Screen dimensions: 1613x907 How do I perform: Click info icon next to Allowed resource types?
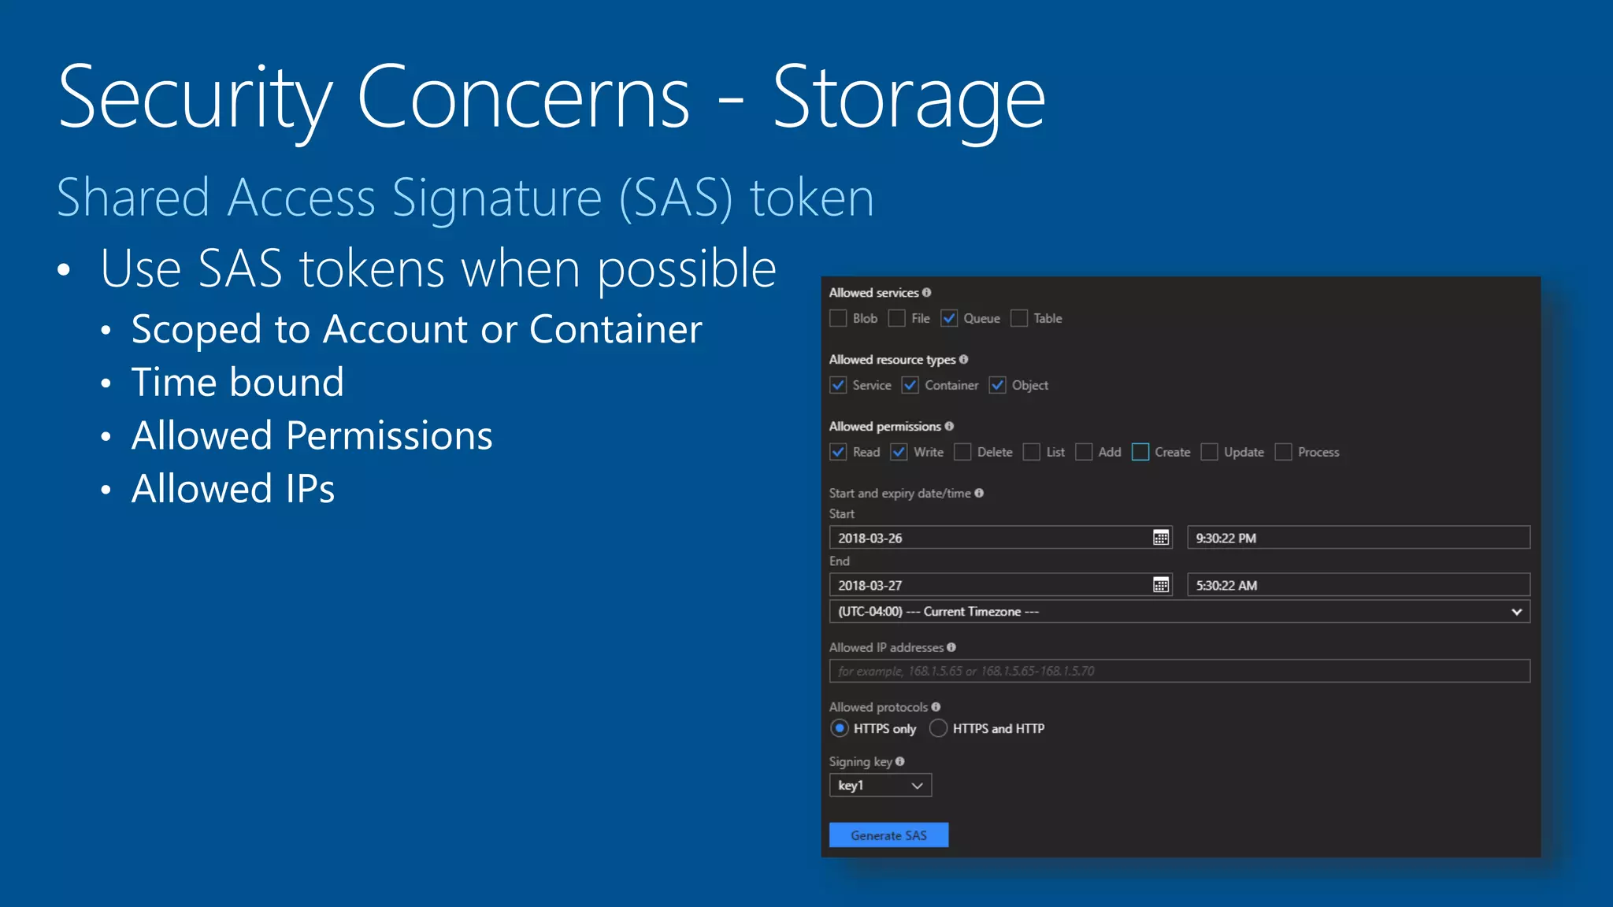(x=963, y=359)
